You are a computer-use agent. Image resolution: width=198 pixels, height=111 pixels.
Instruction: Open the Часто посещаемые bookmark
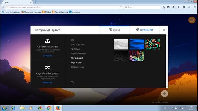click(x=11, y=12)
